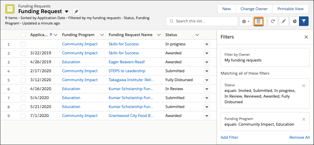Screen dimensions: 314x145
Task: Click Remove All filters link
Action: 300,138
